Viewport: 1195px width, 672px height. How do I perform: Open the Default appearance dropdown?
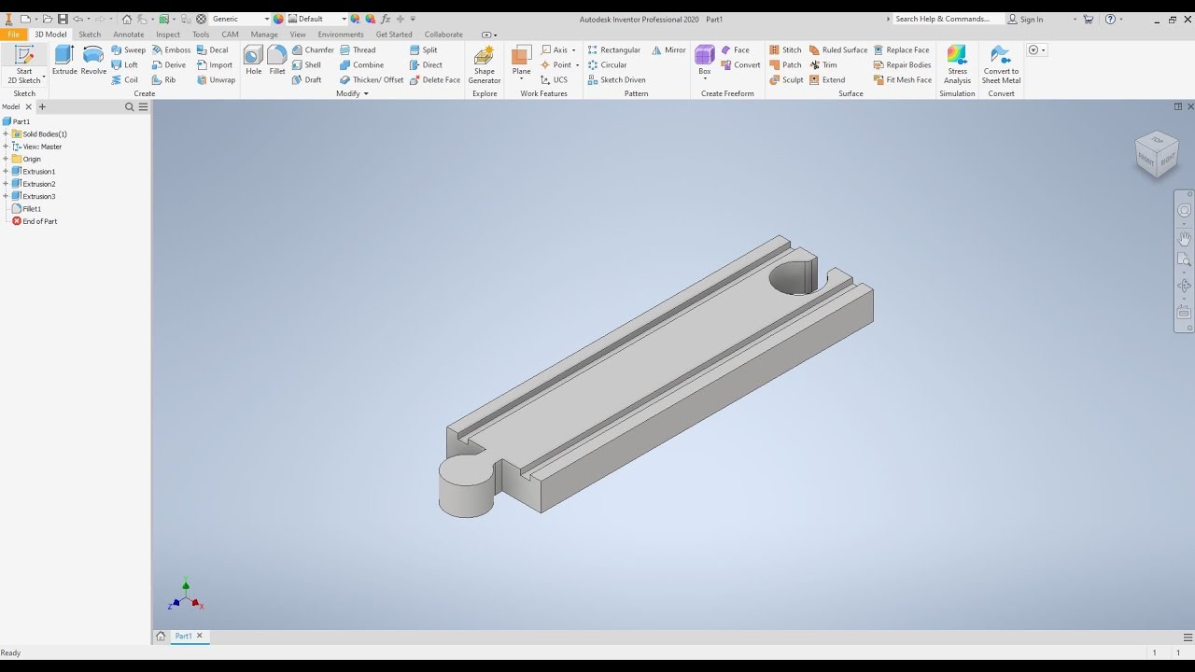(344, 19)
